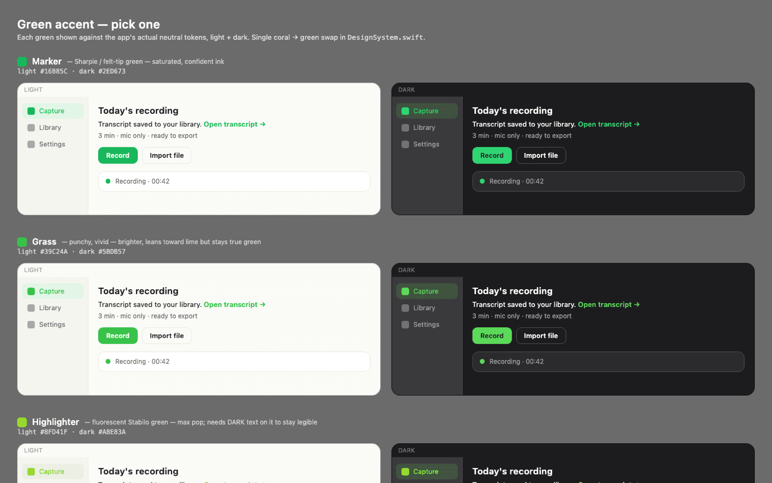Click Settings icon in Marker light panel
The height and width of the screenshot is (483, 772).
pos(31,144)
